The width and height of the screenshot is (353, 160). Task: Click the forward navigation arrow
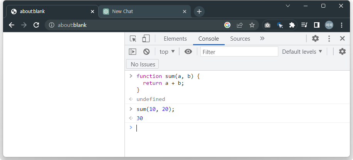click(24, 25)
